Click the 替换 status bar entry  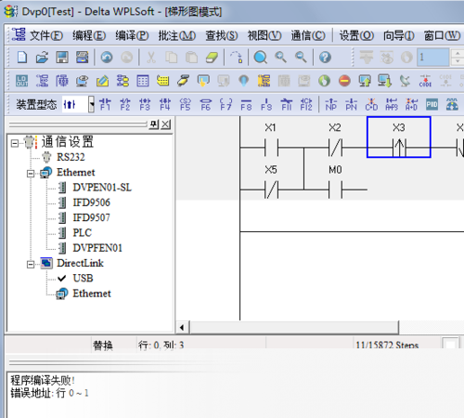pos(103,346)
